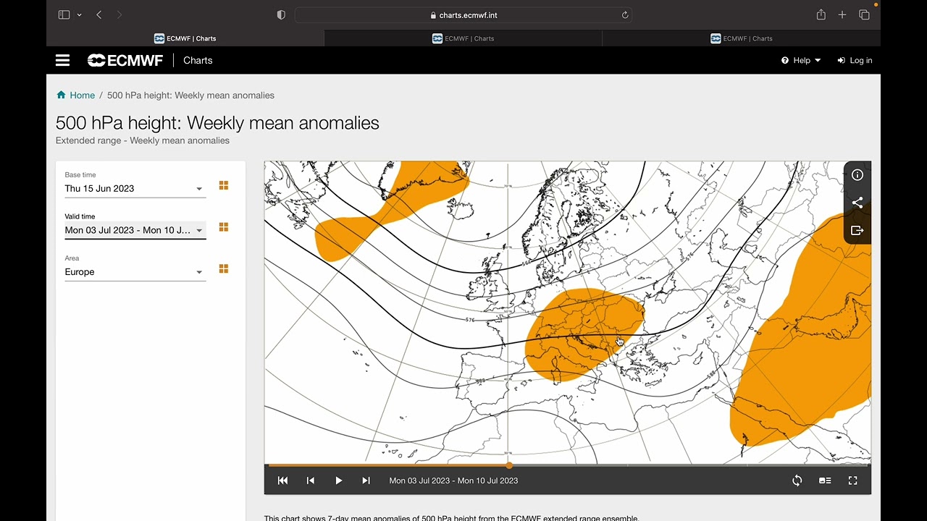The image size is (927, 521).
Task: Toggle the chart legend display icon
Action: [825, 480]
